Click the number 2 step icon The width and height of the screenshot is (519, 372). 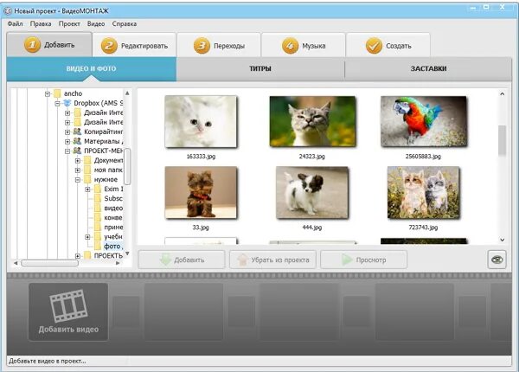click(109, 46)
